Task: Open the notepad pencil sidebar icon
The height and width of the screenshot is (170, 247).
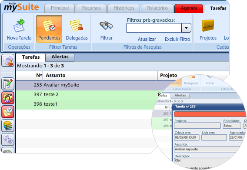Action: pos(8,84)
